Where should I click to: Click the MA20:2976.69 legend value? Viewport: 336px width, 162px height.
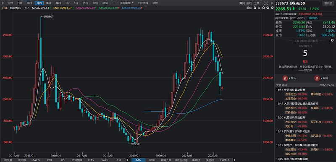(87, 8)
